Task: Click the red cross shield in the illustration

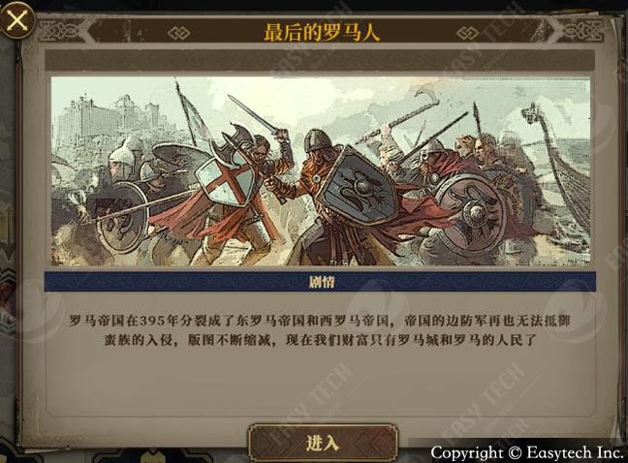Action: [225, 182]
